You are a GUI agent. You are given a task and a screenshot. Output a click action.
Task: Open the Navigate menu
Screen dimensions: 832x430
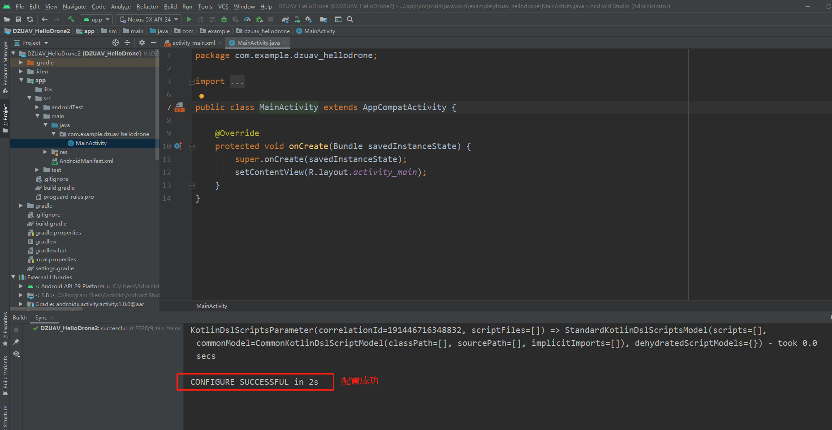(74, 6)
